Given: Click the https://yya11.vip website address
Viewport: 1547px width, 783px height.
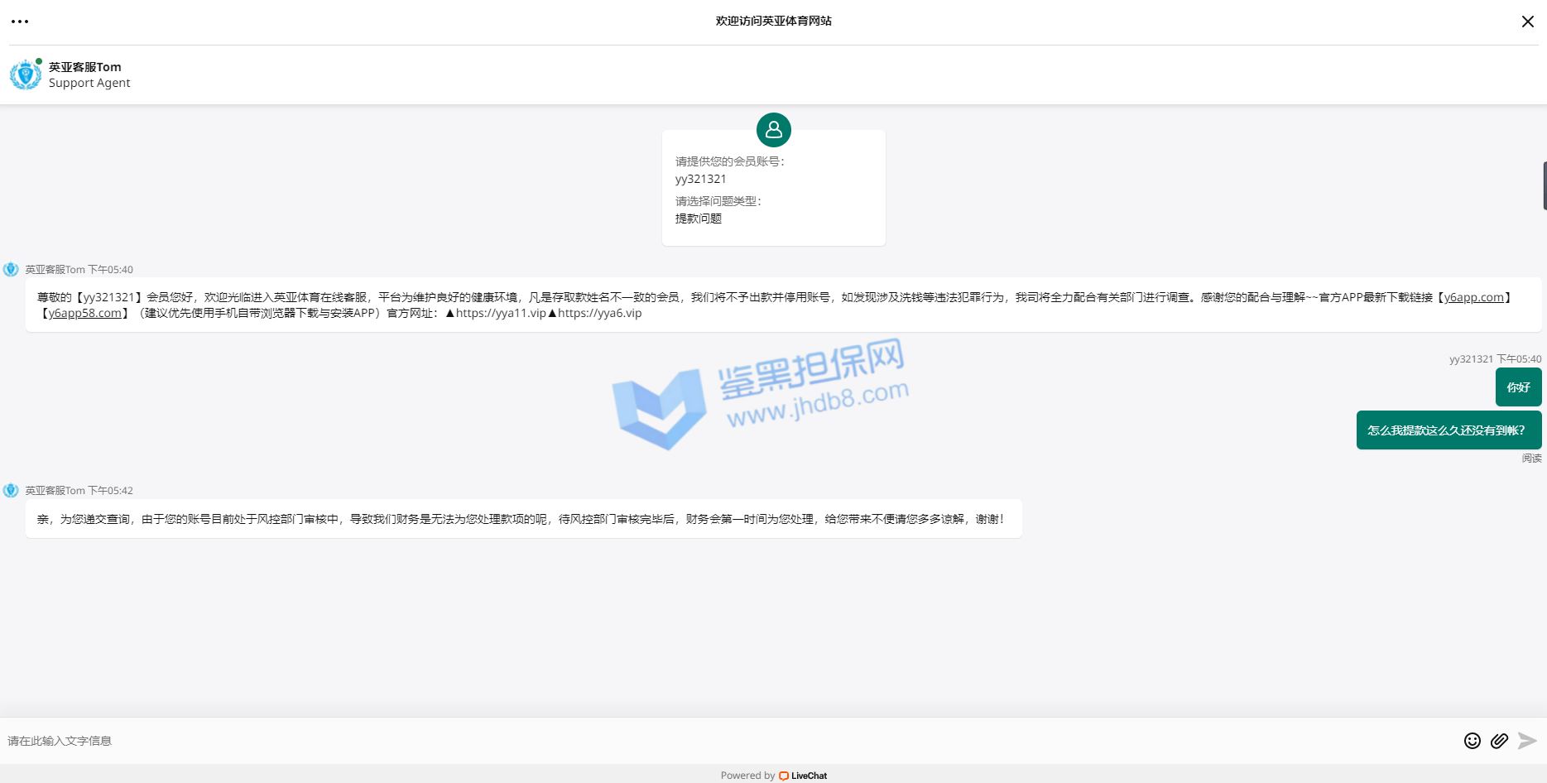Looking at the screenshot, I should click(500, 313).
